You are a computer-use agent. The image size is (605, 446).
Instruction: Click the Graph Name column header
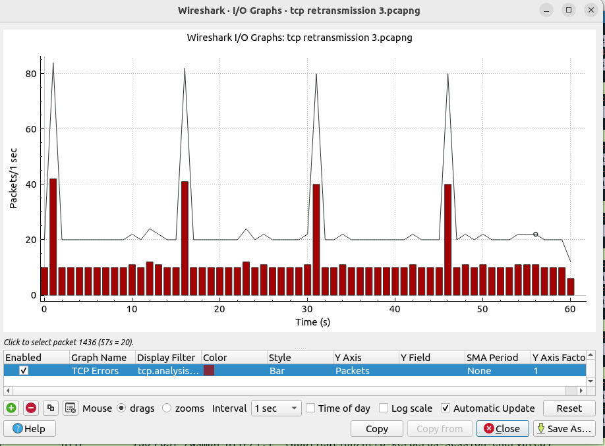[102, 357]
